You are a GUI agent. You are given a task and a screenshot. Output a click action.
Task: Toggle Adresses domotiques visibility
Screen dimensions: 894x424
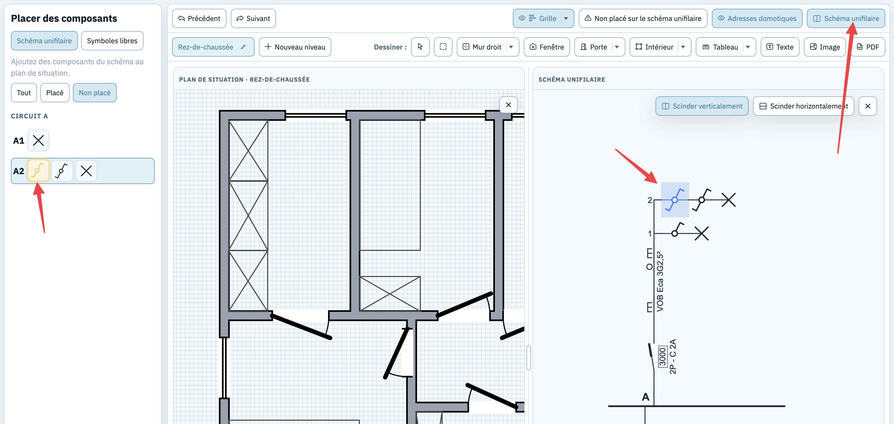[757, 19]
